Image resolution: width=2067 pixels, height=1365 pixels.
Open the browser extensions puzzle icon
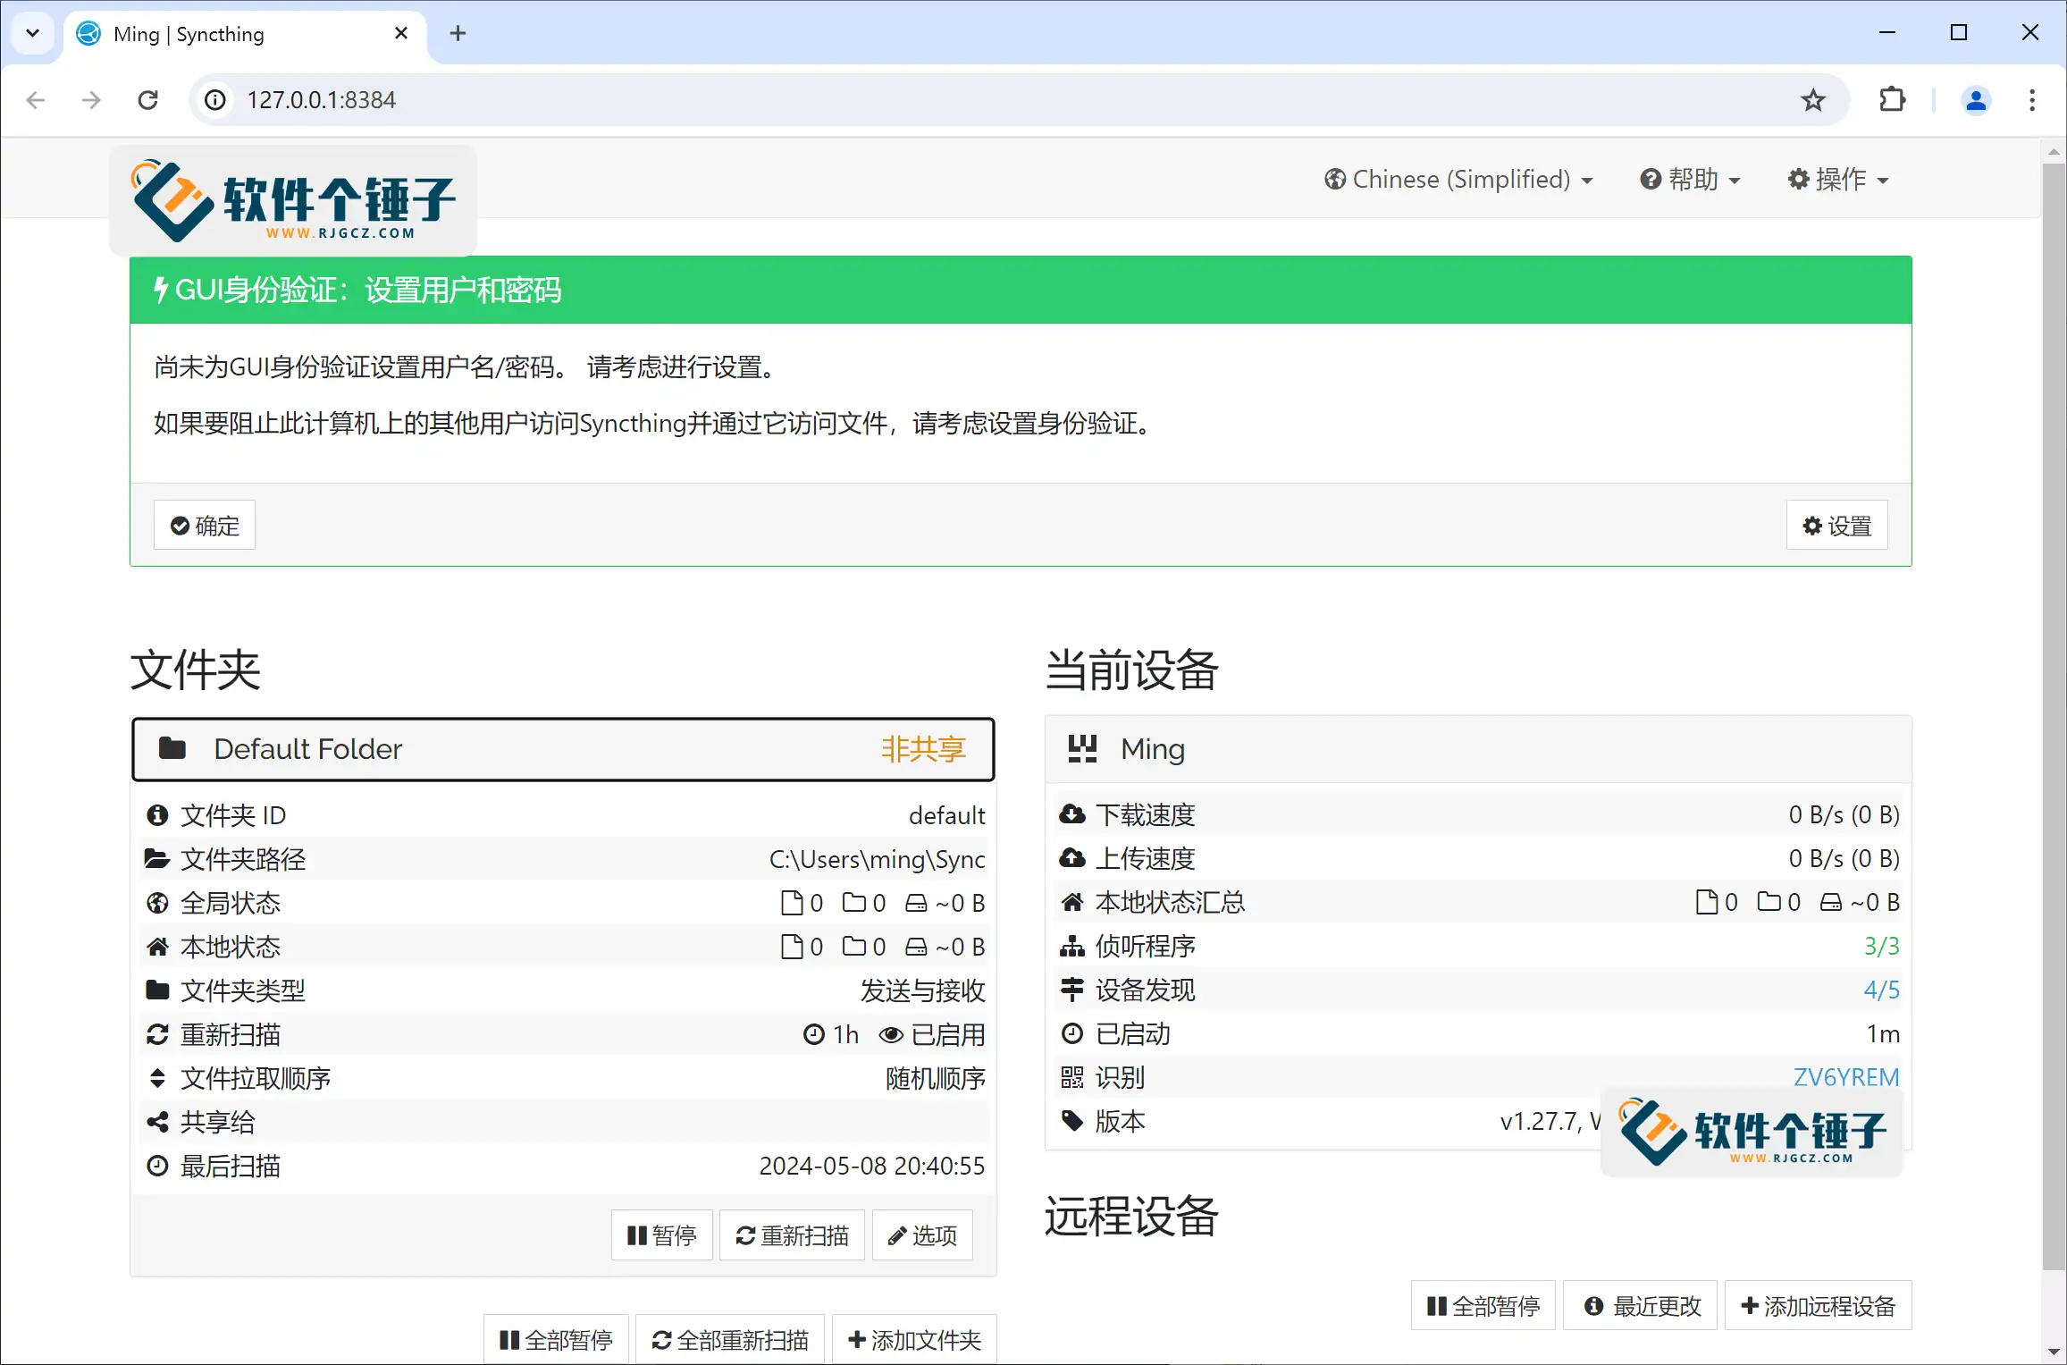(x=1892, y=99)
